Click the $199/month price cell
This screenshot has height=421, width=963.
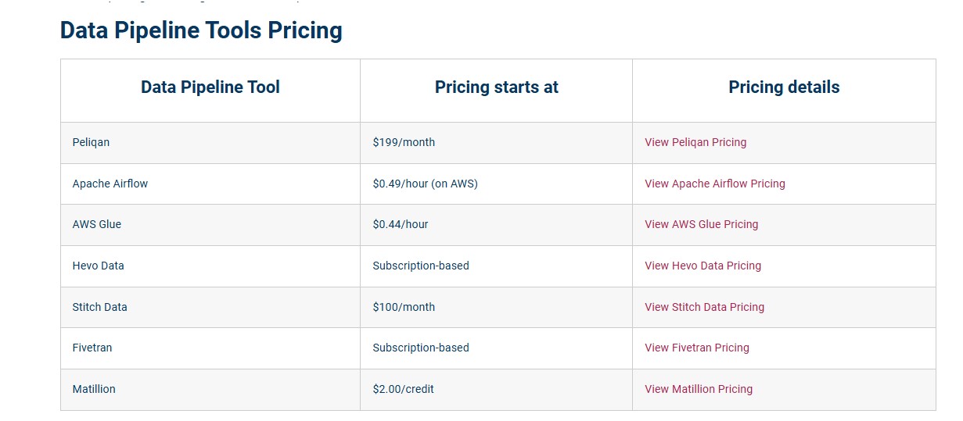[x=496, y=142]
